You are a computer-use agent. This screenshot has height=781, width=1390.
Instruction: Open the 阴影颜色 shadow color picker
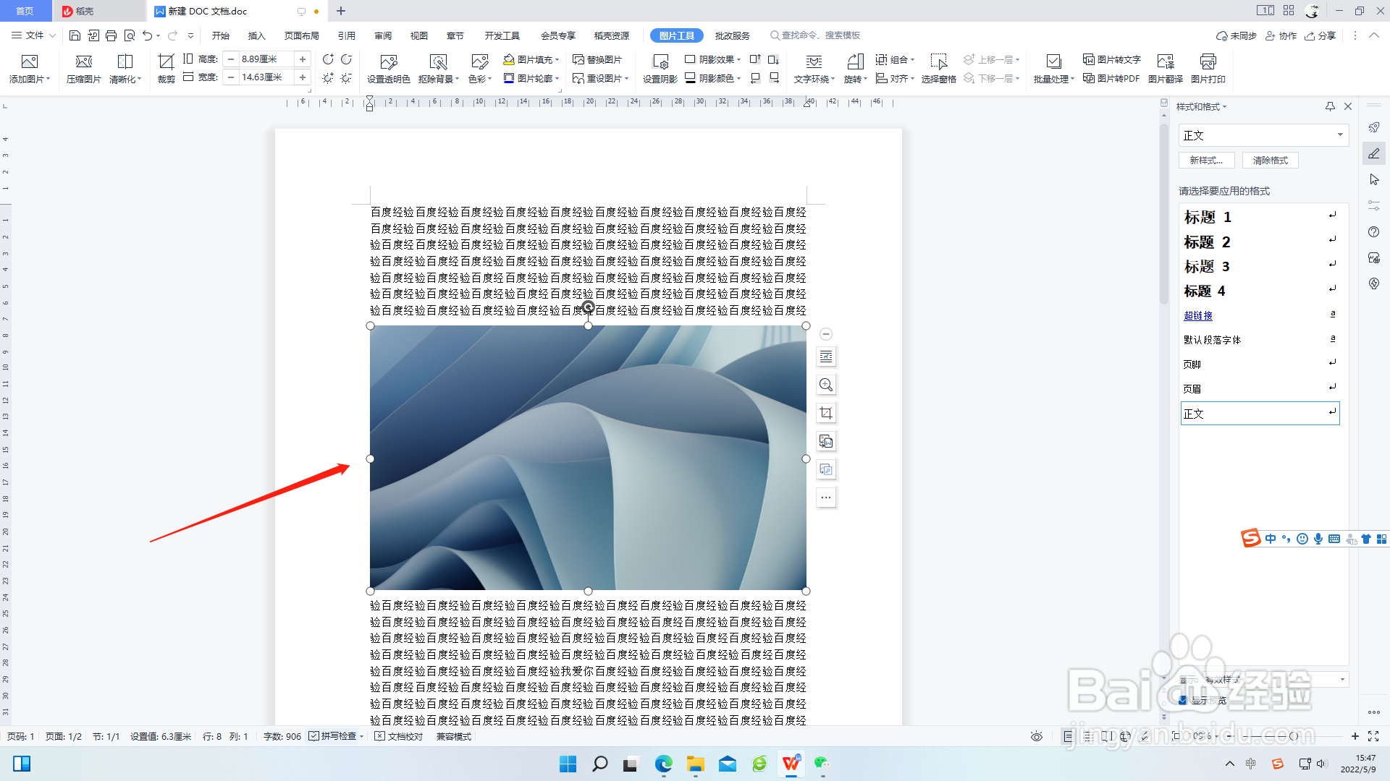[x=712, y=78]
